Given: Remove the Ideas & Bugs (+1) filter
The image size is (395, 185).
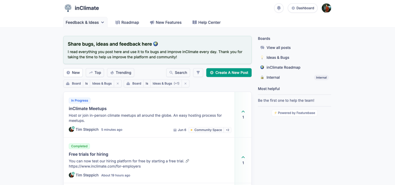Looking at the screenshot, I should [185, 83].
